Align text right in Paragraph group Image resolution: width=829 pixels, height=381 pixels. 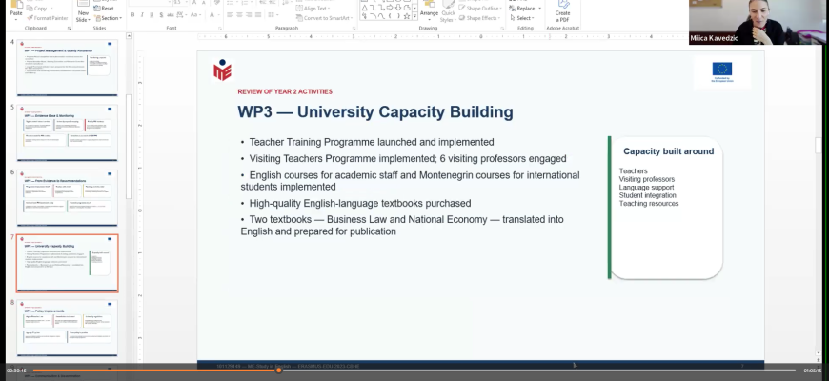coord(249,15)
